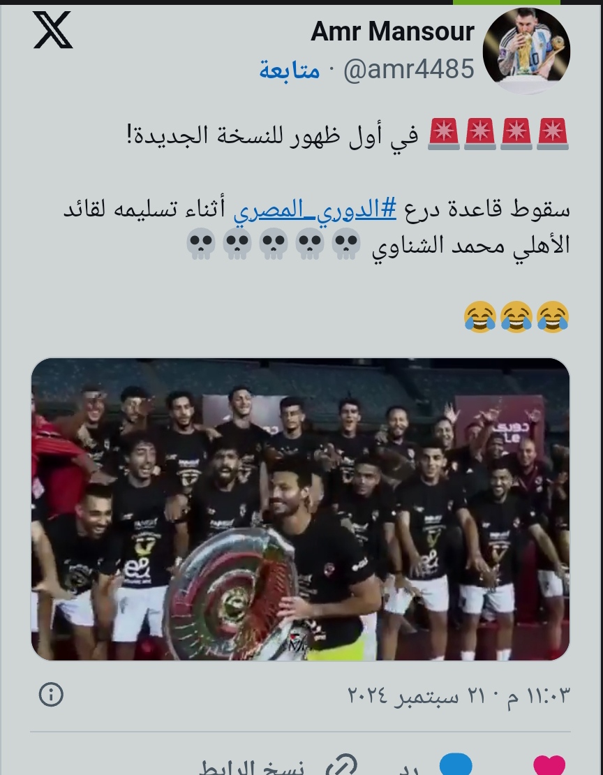603x775 pixels.
Task: Open the #الدوري_المصري hashtag
Action: click(x=315, y=209)
